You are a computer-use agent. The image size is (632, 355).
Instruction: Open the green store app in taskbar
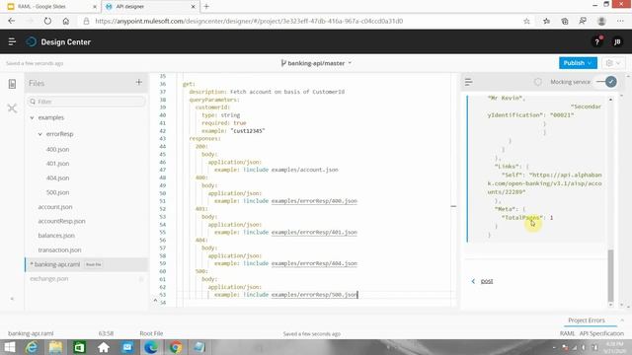[79, 347]
